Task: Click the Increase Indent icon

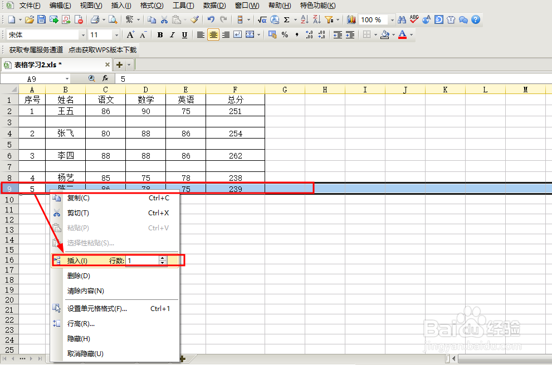Action: 350,35
